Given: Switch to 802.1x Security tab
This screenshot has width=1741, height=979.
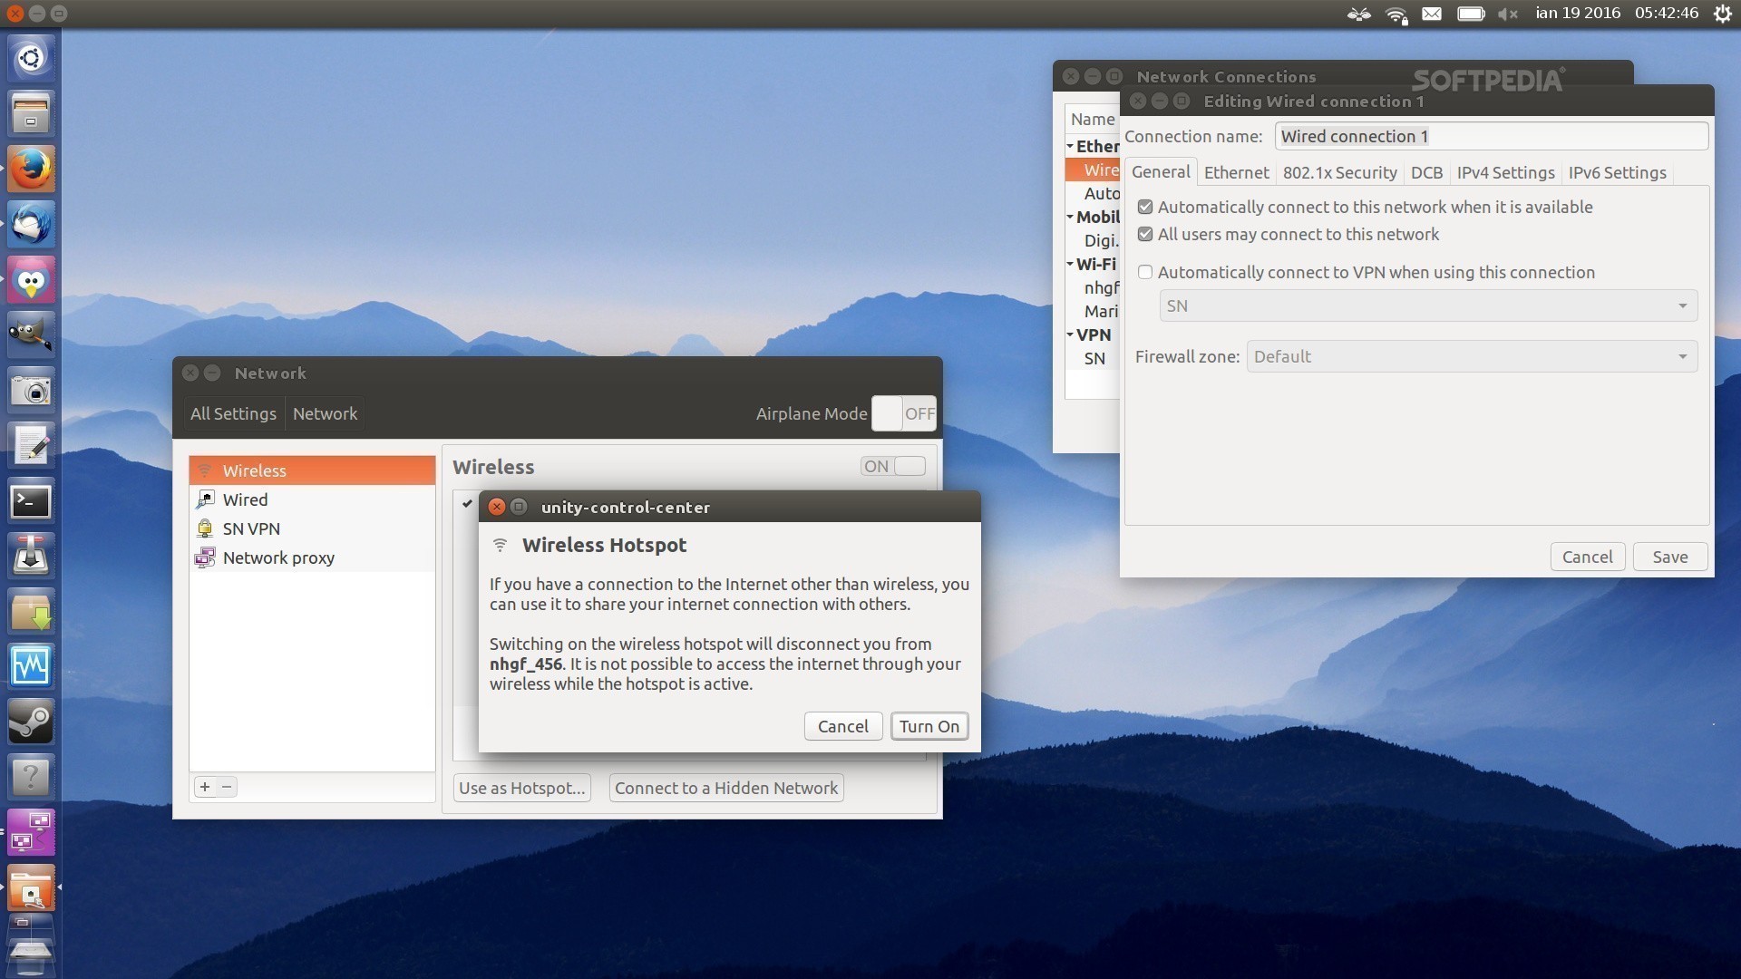Looking at the screenshot, I should pos(1338,171).
